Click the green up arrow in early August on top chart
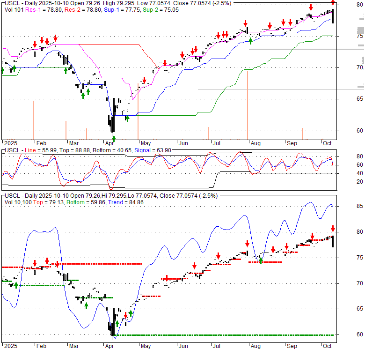This screenshot has height=349, width=365. pos(251,41)
